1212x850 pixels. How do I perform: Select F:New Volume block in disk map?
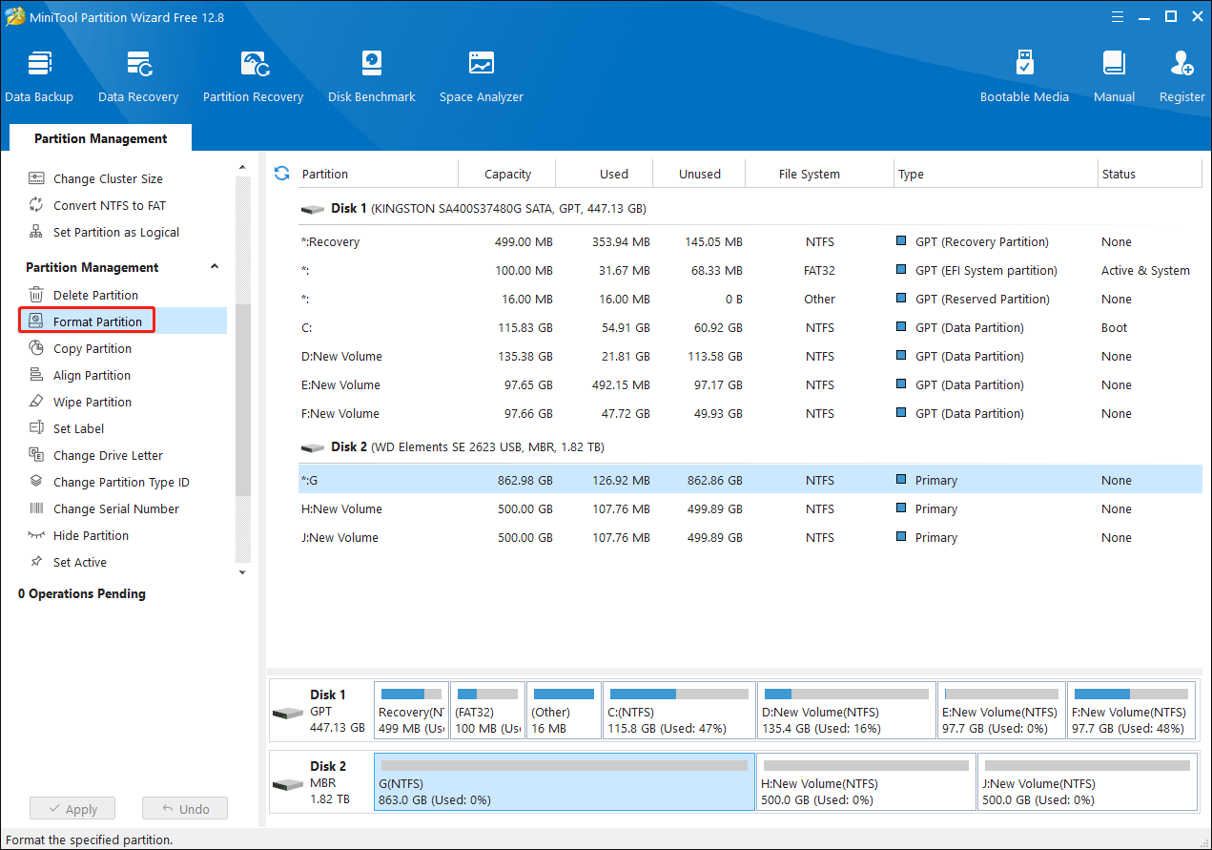pyautogui.click(x=1131, y=711)
